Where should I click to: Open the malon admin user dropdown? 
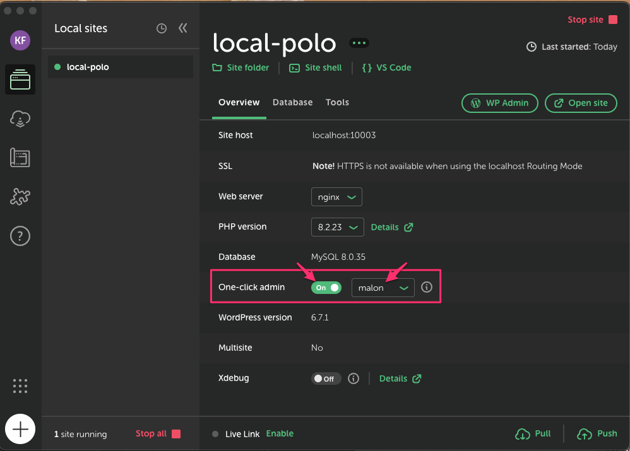[x=383, y=288]
